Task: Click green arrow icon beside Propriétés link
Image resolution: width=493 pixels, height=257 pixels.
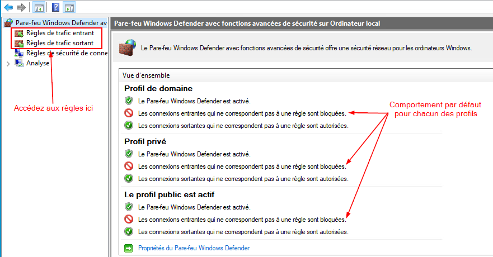Action: pyautogui.click(x=129, y=249)
